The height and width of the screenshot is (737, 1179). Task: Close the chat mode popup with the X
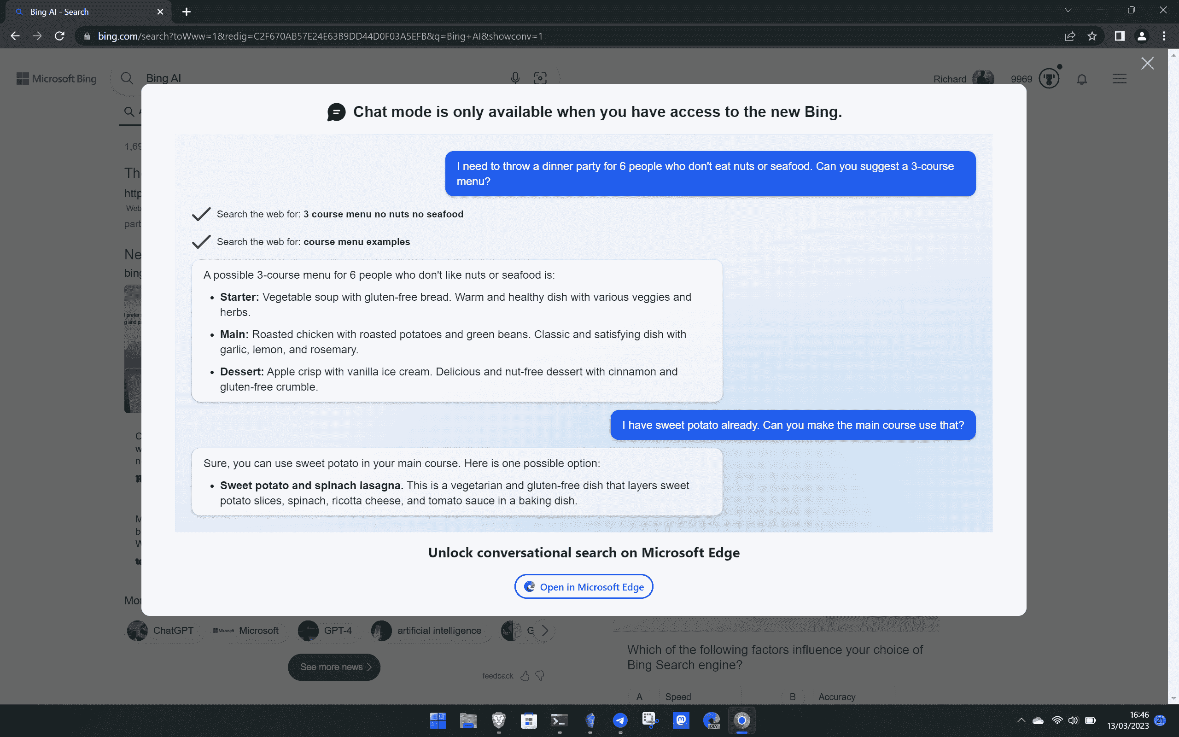(1147, 64)
